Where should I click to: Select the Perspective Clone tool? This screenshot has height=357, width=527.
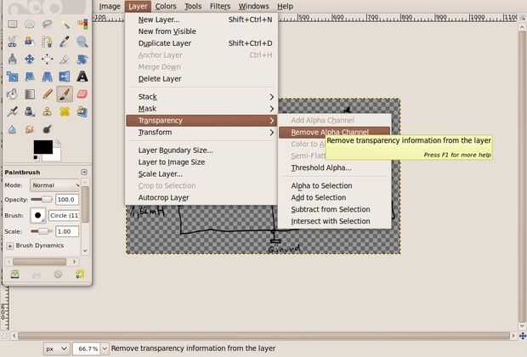[82, 111]
